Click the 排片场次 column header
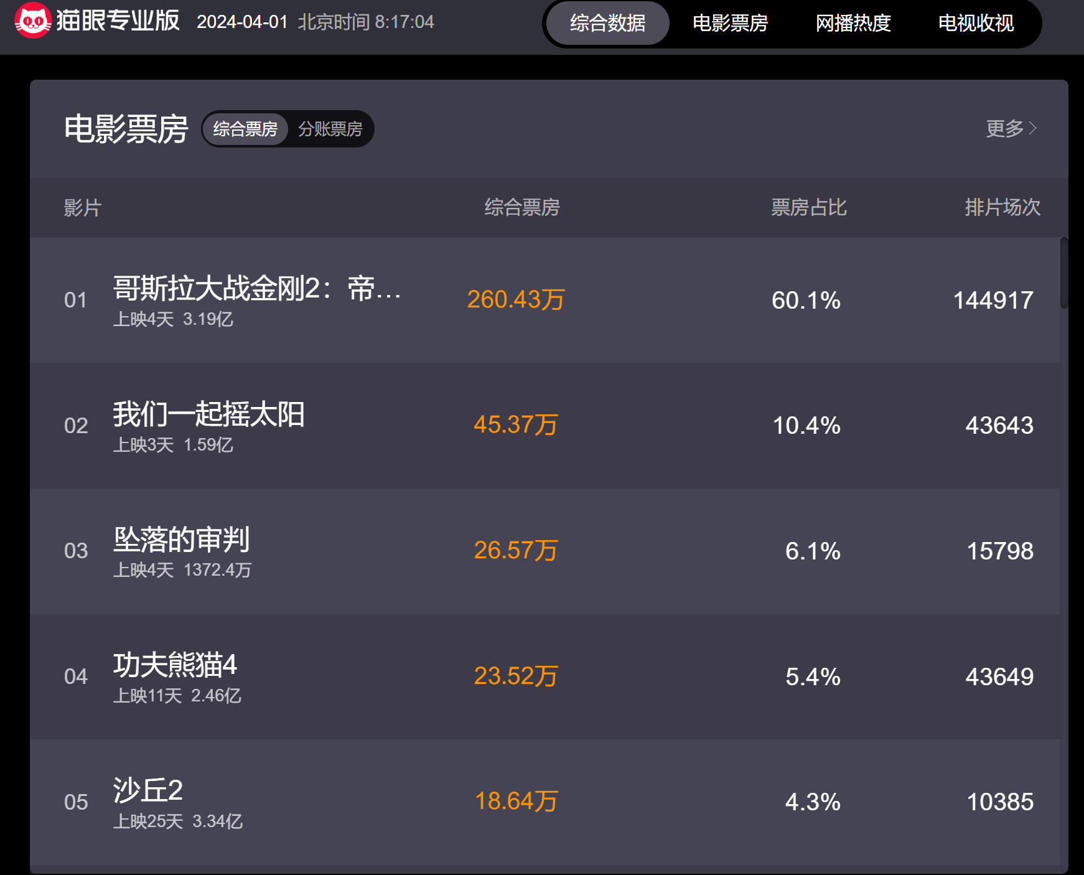This screenshot has height=875, width=1084. [x=1002, y=207]
